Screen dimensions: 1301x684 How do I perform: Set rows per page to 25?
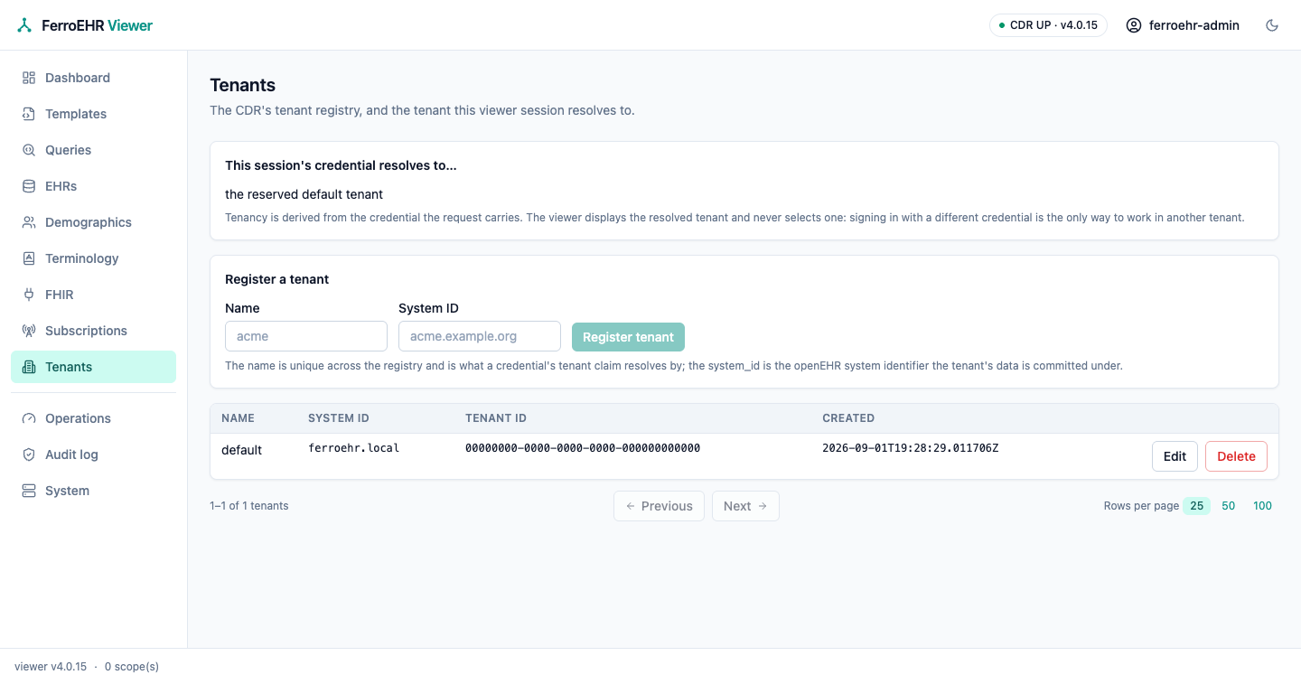[x=1196, y=506]
